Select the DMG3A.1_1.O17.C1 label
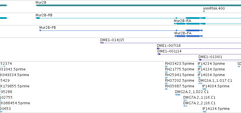This screenshot has width=241, height=113. (x=215, y=80)
